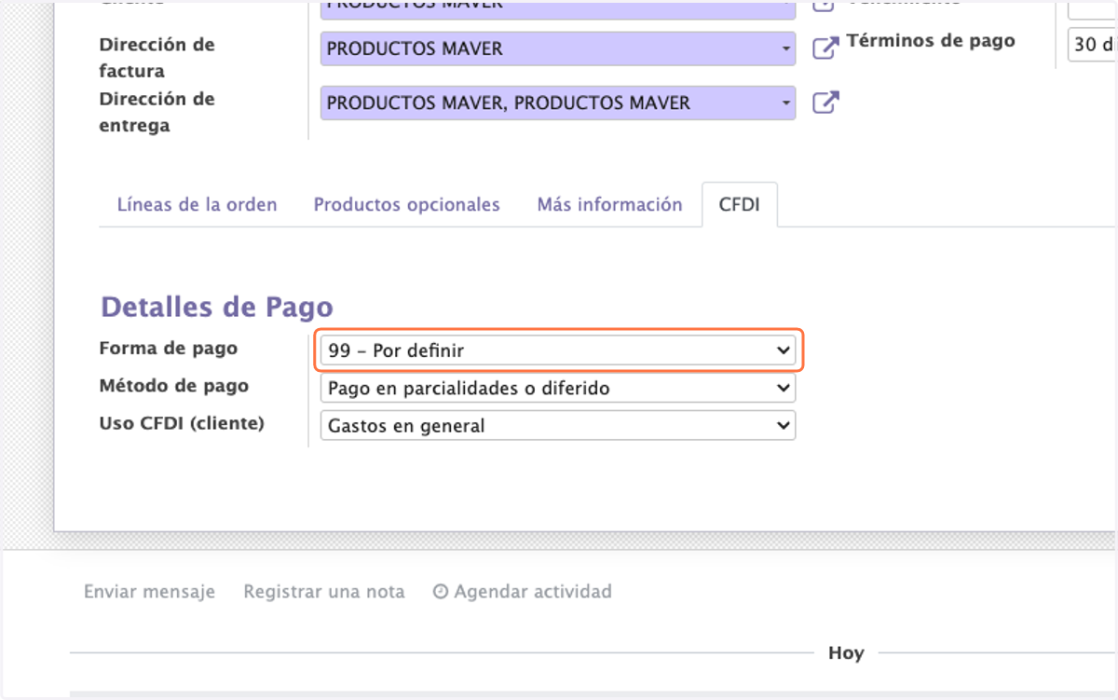Open the Términos de pago field
The width and height of the screenshot is (1118, 700).
tap(1092, 45)
